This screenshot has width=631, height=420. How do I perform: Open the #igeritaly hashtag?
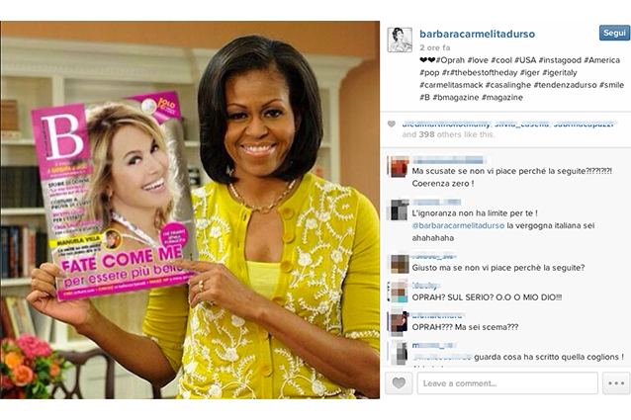click(560, 73)
